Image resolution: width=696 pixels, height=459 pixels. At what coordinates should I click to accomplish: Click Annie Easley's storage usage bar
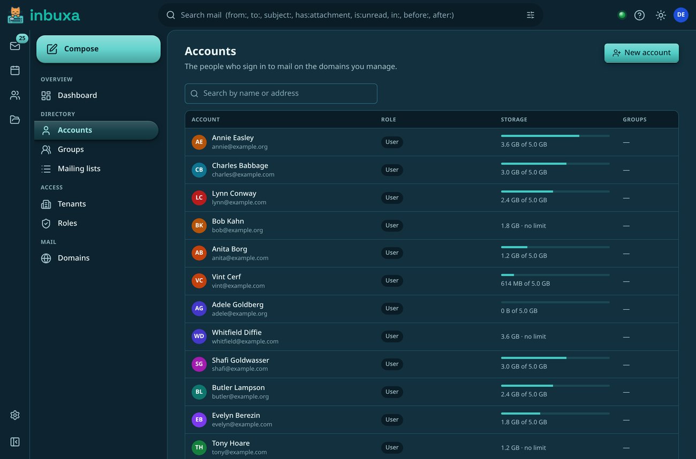(555, 136)
